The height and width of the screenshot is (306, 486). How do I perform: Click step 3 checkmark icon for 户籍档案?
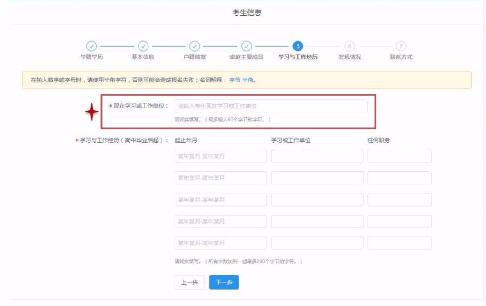click(x=194, y=46)
